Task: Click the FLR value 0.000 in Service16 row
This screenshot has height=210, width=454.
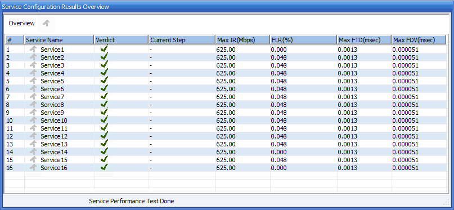Action: point(279,168)
